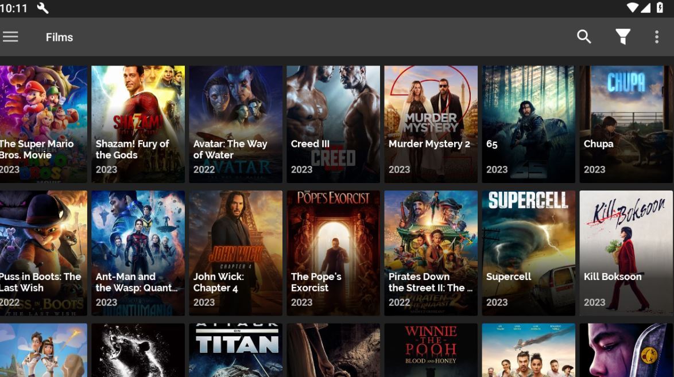Open the purple face smiley poster
674x377 pixels.
coord(626,351)
